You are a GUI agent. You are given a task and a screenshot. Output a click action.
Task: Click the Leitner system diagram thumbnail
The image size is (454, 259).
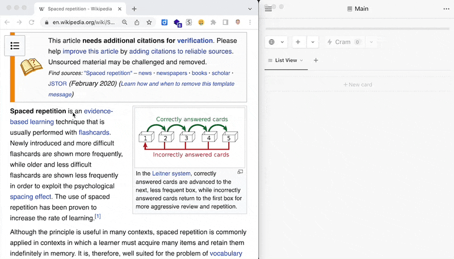(x=189, y=137)
